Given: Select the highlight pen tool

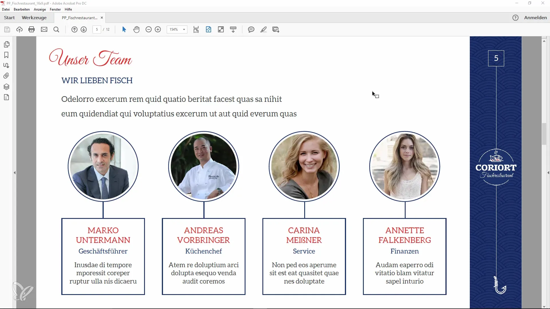Looking at the screenshot, I should pyautogui.click(x=264, y=29).
